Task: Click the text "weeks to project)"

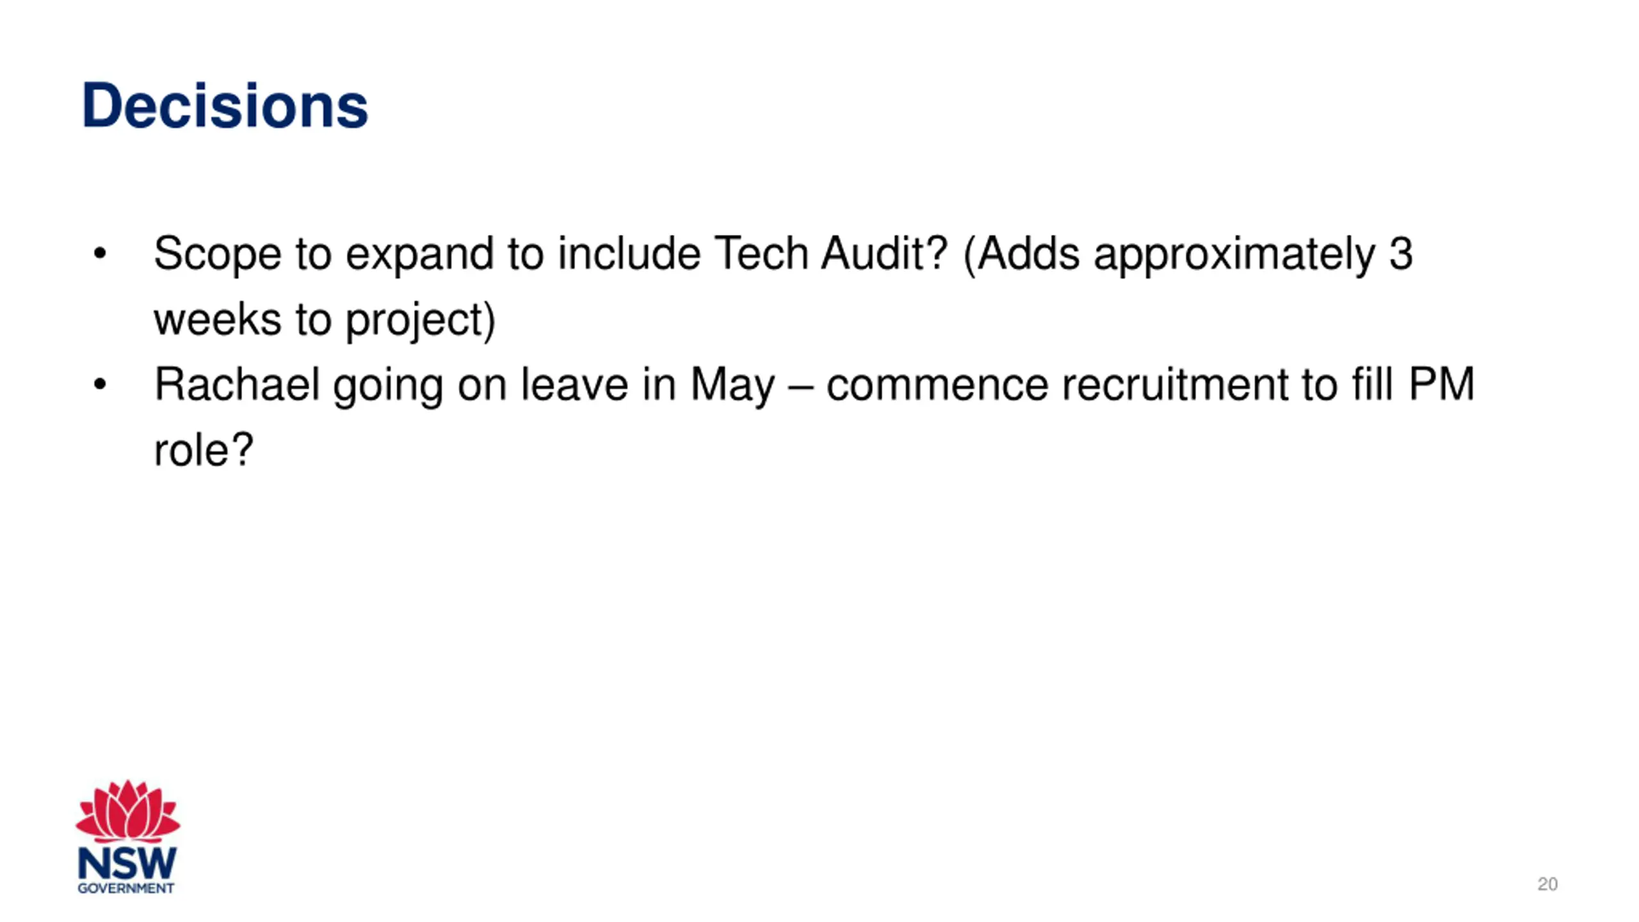Action: 325,320
